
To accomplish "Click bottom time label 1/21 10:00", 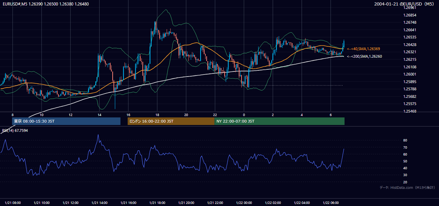I will 41,202.
